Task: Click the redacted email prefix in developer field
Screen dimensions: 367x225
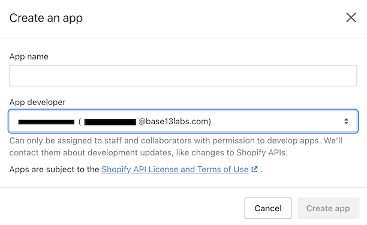Action: click(110, 122)
